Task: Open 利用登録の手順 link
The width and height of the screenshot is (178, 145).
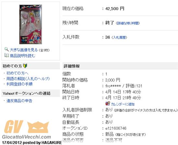Action: tap(19, 84)
